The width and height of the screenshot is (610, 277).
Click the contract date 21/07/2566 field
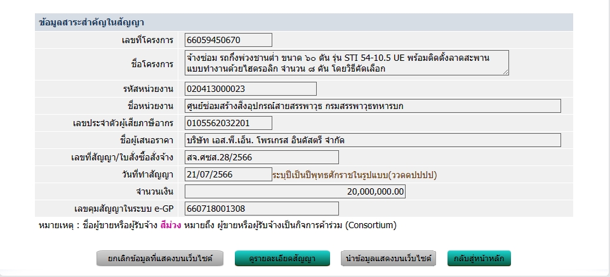click(x=229, y=174)
